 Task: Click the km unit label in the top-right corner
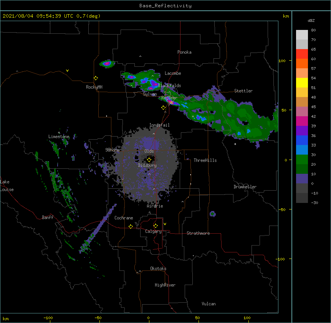286,16
